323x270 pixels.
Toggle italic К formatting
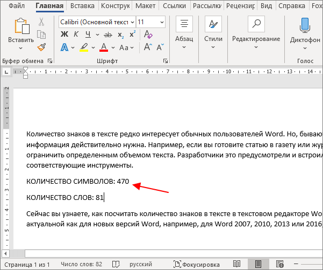76,34
